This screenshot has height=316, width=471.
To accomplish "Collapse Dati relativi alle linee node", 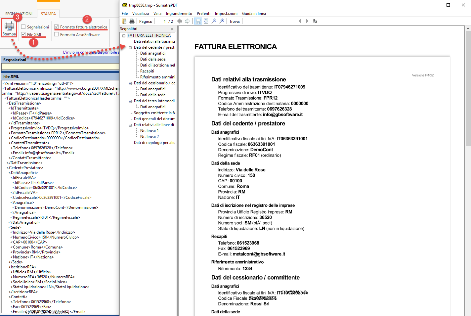I will [x=130, y=125].
